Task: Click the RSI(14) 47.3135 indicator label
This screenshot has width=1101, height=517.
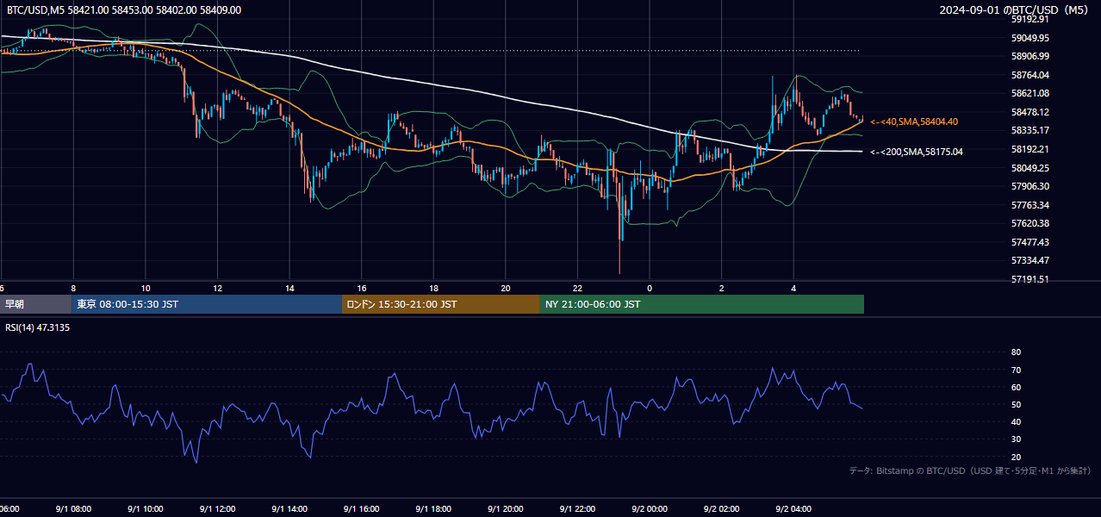Action: [x=38, y=327]
